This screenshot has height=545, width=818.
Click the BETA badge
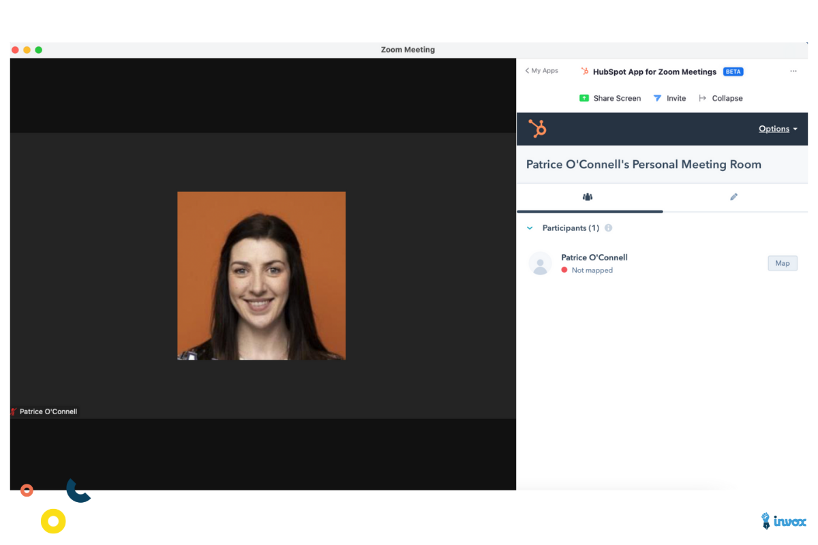point(733,72)
